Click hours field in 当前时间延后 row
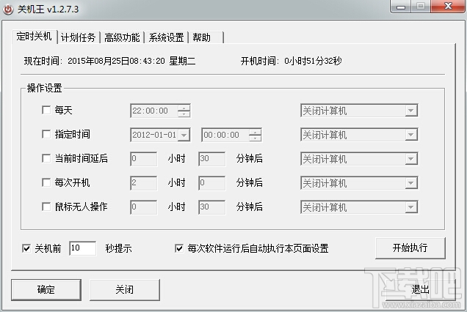 144,159
